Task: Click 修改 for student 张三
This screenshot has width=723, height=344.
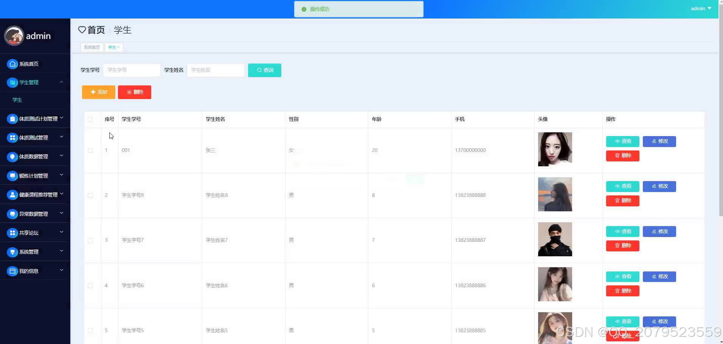Action: [x=659, y=141]
